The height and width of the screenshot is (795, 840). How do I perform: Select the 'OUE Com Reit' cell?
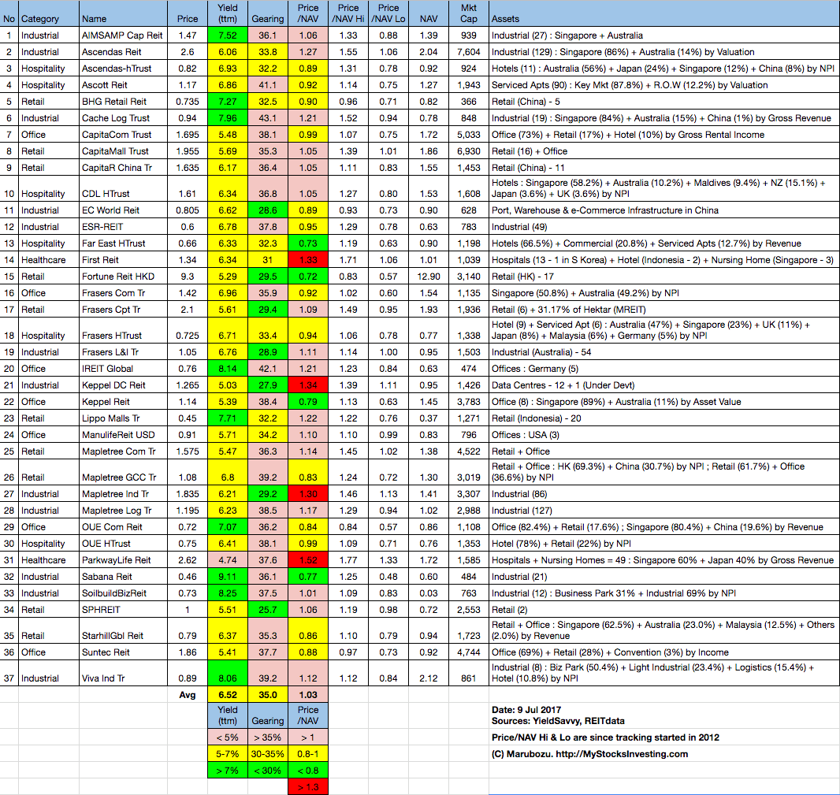tap(123, 528)
